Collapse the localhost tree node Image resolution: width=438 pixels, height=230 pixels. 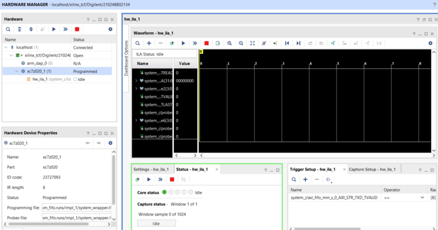[6, 47]
